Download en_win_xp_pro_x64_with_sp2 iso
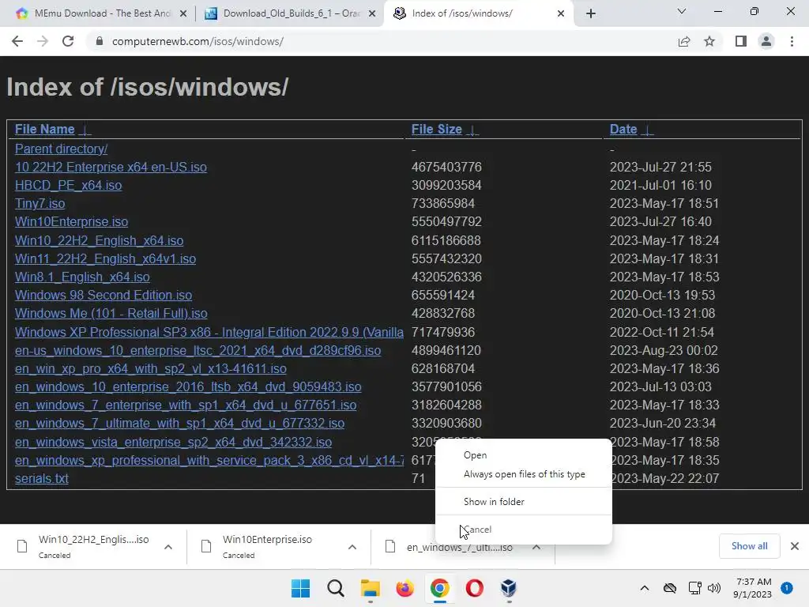This screenshot has width=809, height=607. pyautogui.click(x=151, y=368)
